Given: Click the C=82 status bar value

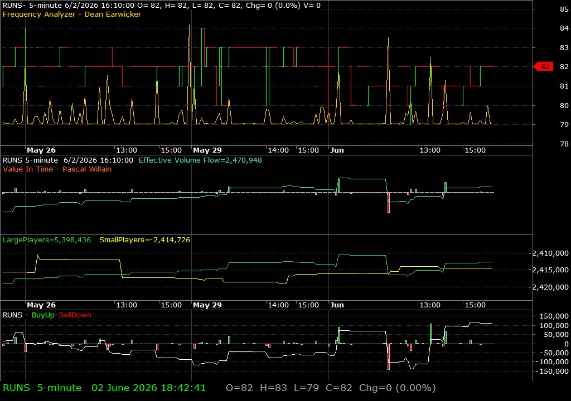Looking at the screenshot, I should tap(338, 388).
